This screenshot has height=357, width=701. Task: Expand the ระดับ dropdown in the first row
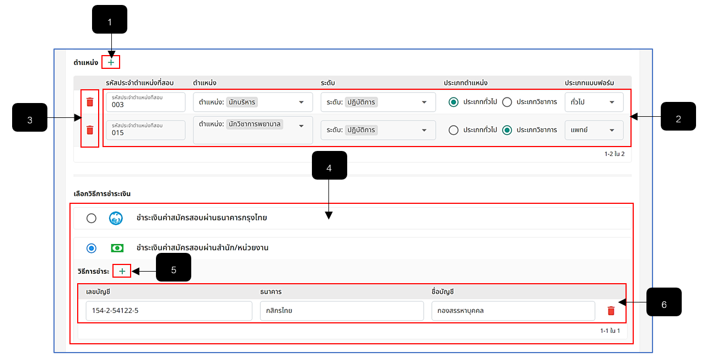(x=378, y=102)
